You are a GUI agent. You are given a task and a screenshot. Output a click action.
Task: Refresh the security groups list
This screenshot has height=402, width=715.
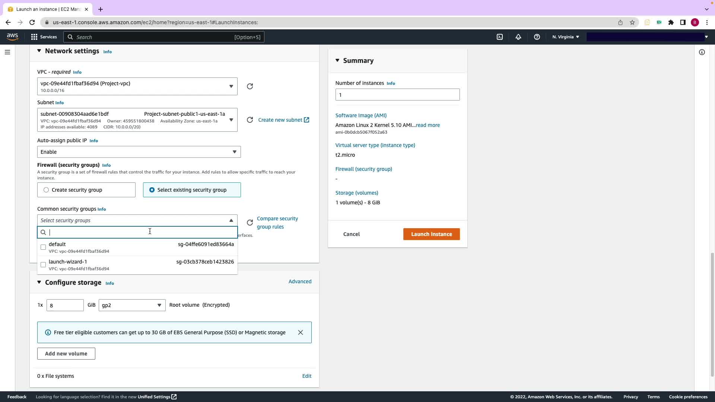[x=250, y=223]
